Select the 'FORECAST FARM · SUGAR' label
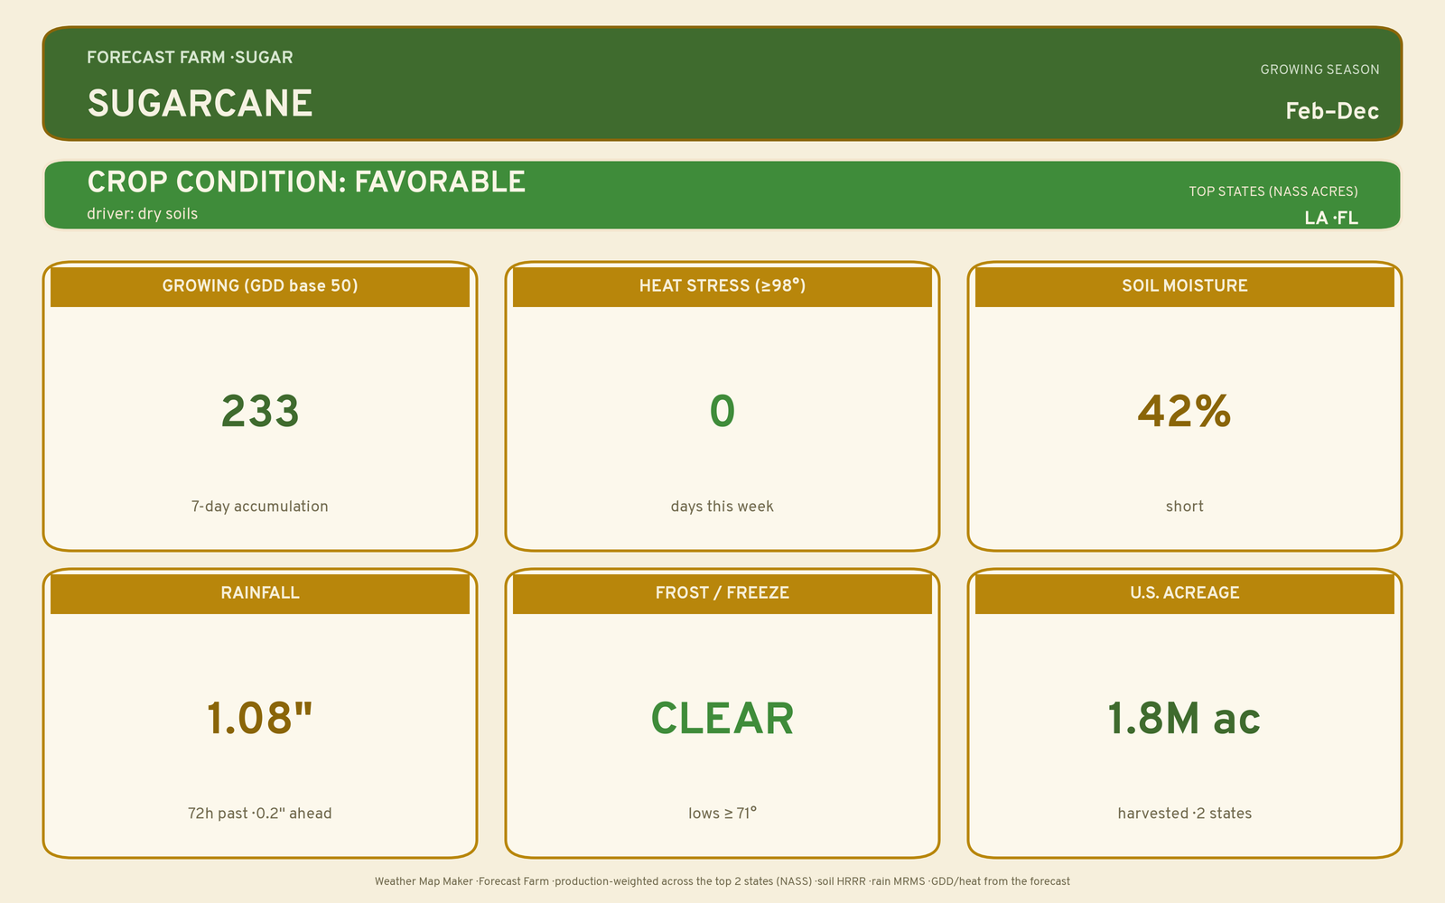 [x=190, y=58]
